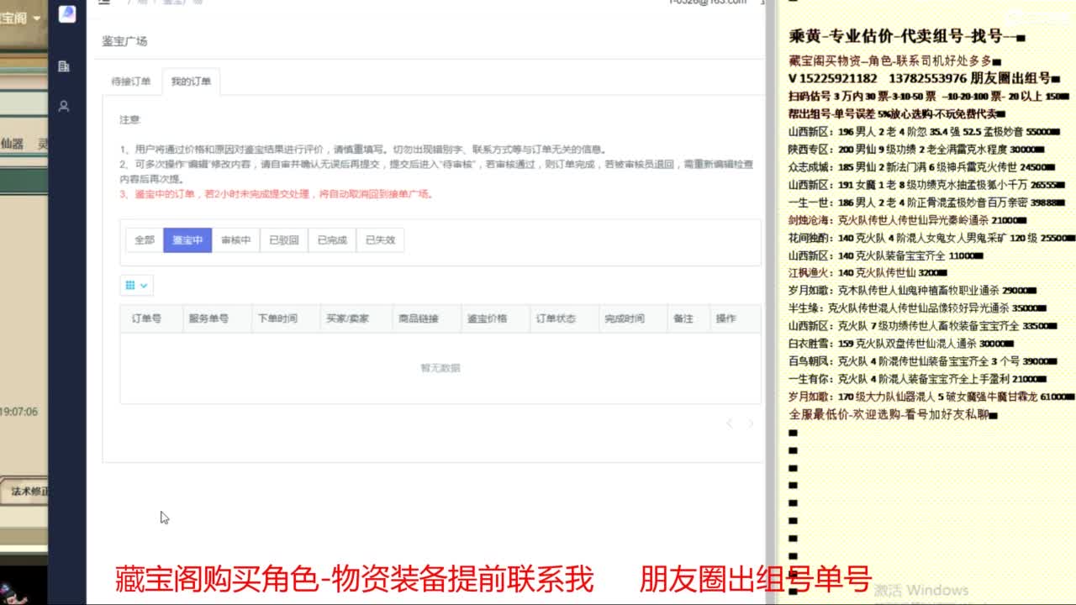Filter orders by 审核中

(235, 240)
